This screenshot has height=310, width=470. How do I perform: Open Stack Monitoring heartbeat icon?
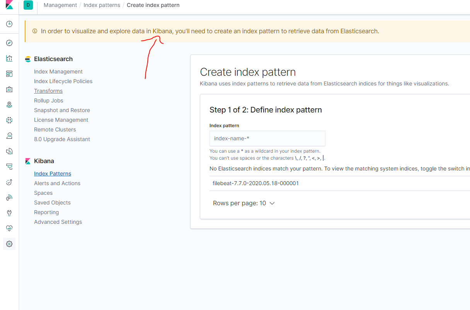coord(9,228)
